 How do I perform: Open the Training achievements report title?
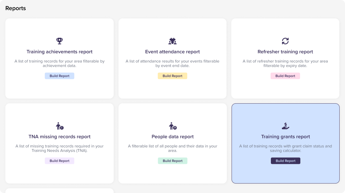60,52
